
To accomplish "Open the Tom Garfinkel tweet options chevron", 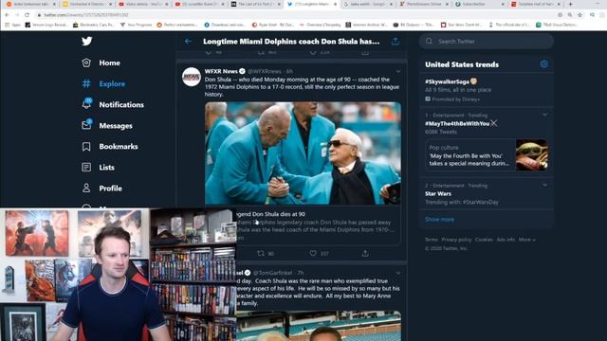I will pyautogui.click(x=398, y=273).
